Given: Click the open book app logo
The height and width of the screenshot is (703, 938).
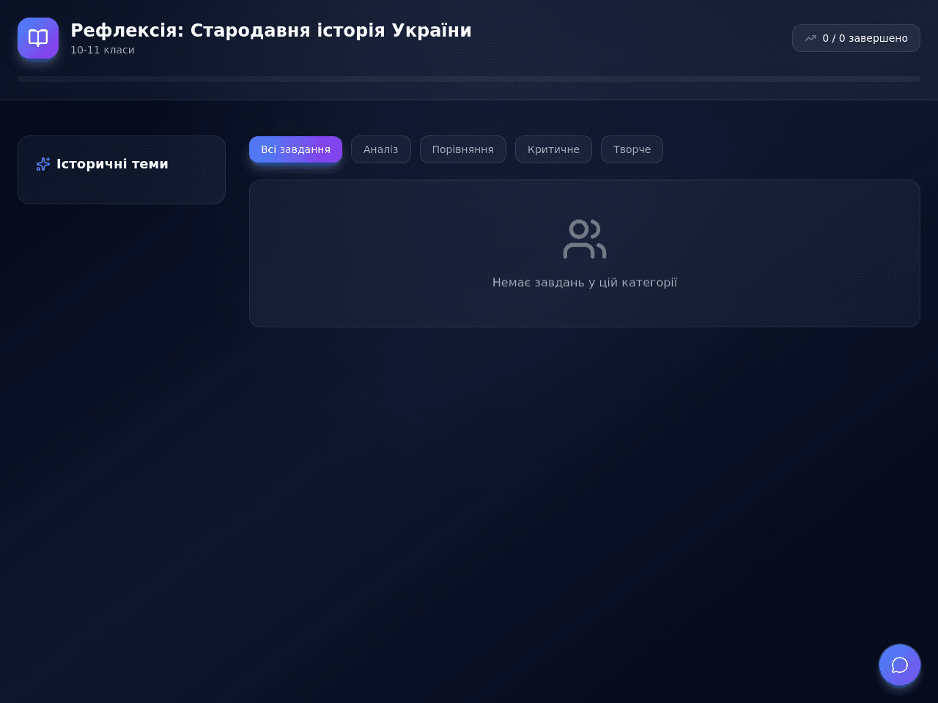Looking at the screenshot, I should (38, 38).
